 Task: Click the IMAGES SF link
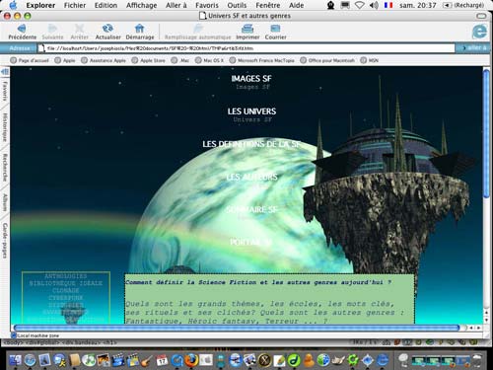point(251,79)
